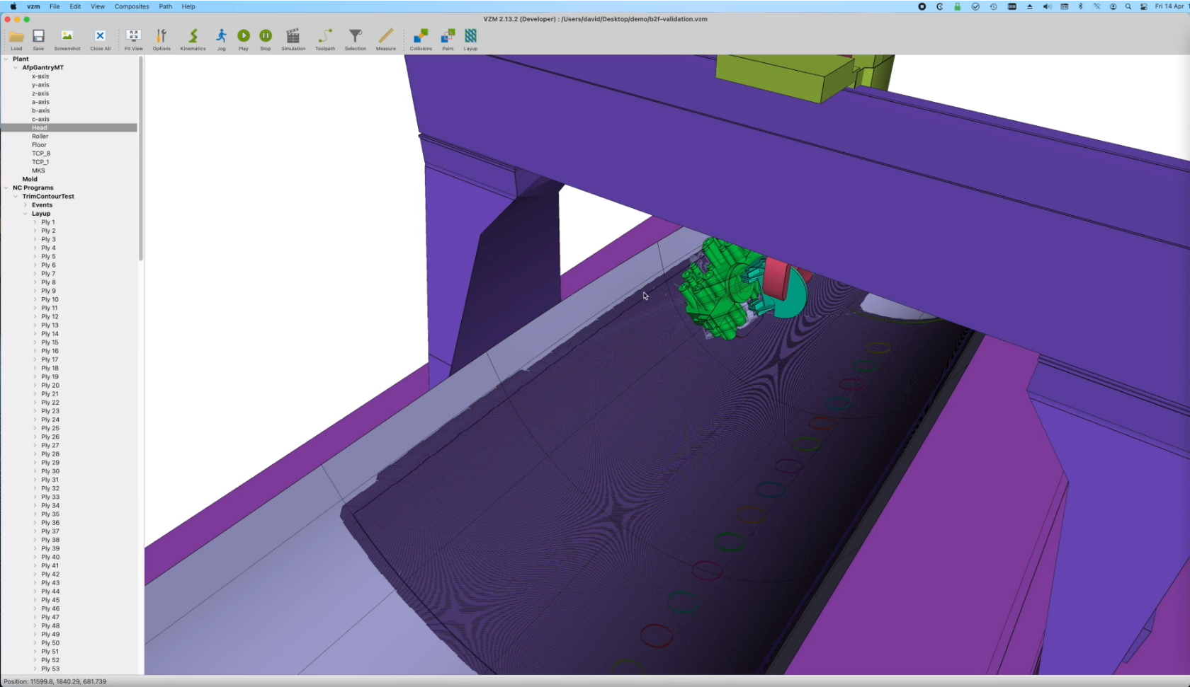Select the Measure ruler tool

point(385,37)
